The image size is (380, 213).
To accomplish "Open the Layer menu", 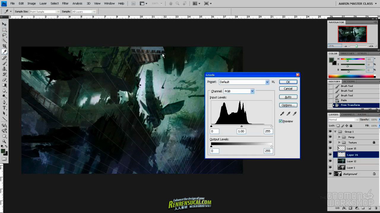I will (43, 4).
